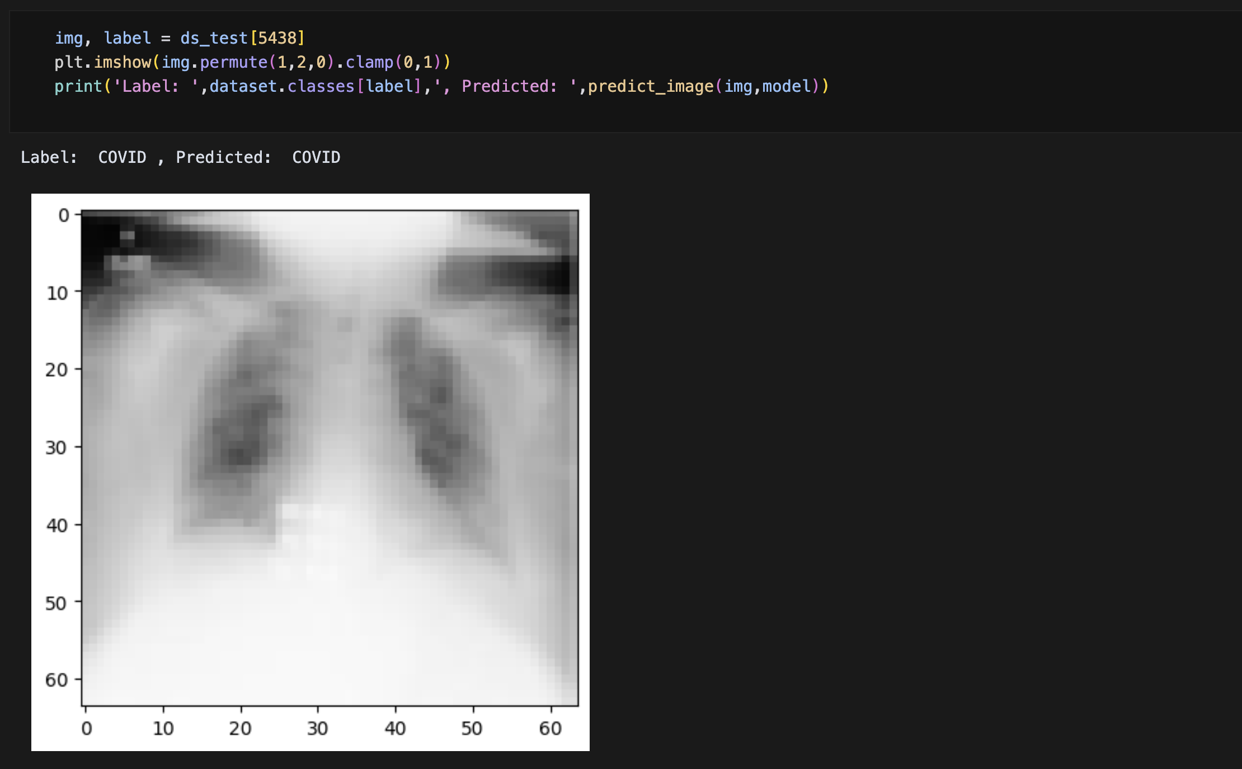1242x769 pixels.
Task: Click the permute method call
Action: pos(233,62)
